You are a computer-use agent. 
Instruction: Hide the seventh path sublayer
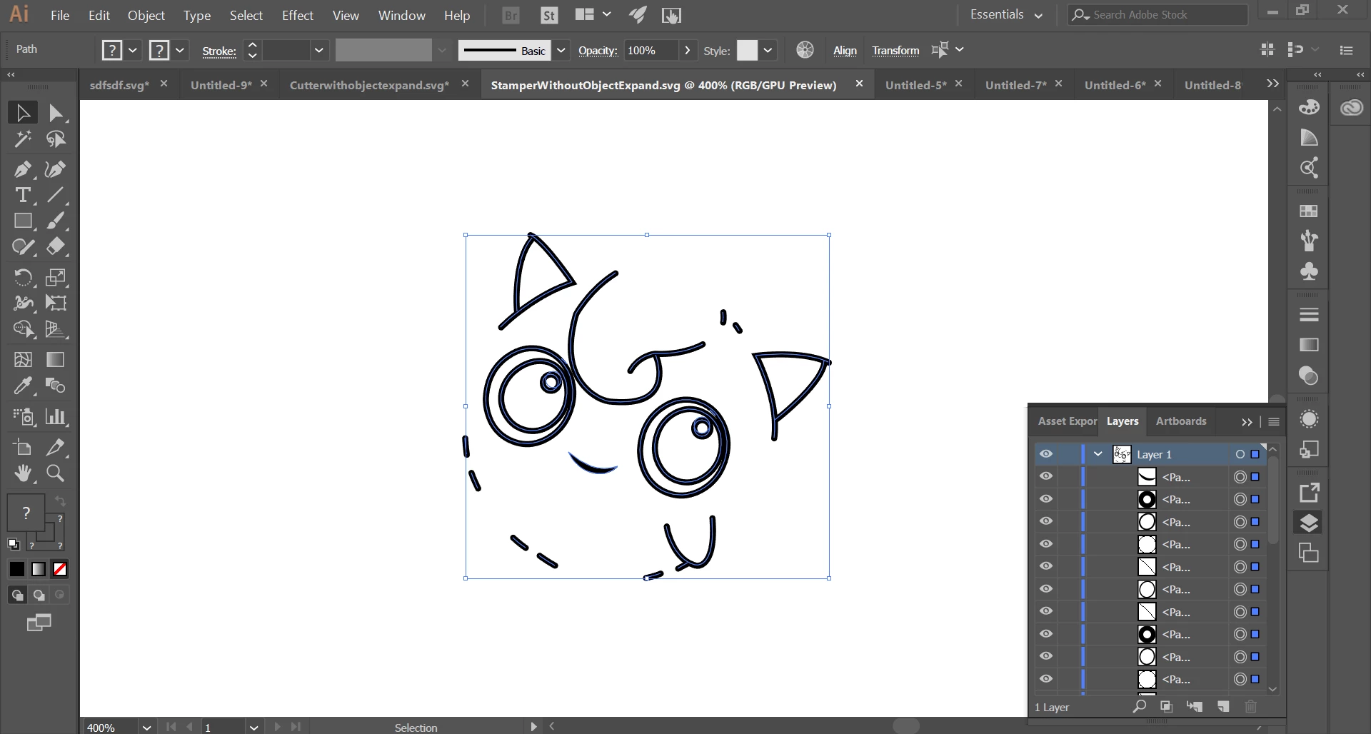pyautogui.click(x=1046, y=611)
